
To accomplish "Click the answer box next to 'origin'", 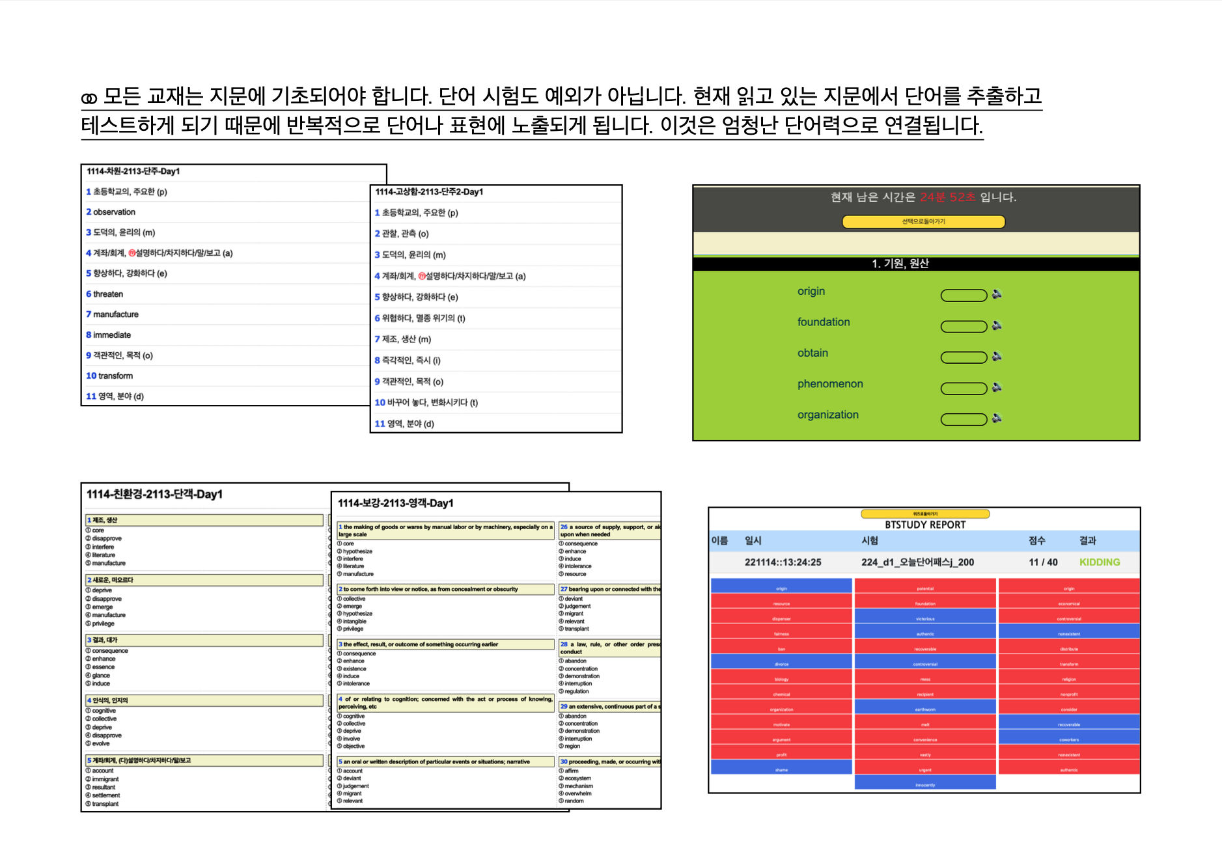I will [x=964, y=295].
